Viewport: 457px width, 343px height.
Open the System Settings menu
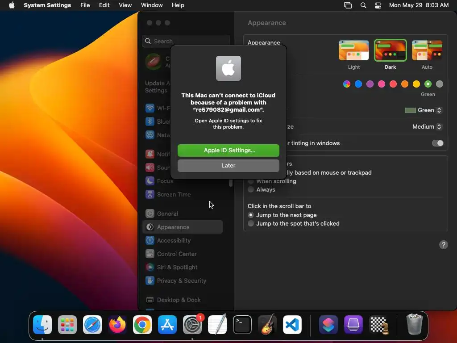[47, 5]
